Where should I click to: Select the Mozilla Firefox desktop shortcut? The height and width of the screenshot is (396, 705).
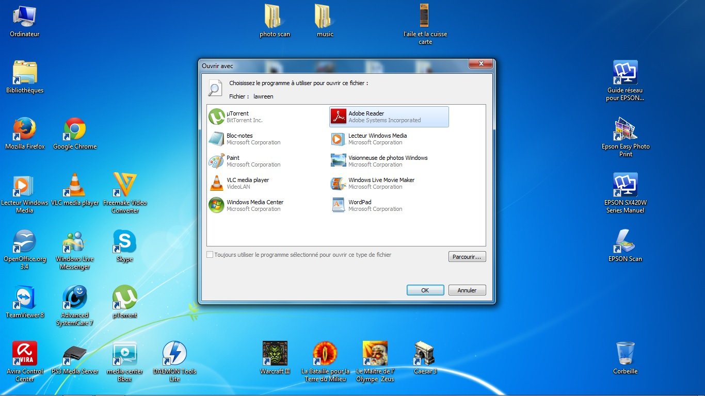coord(25,134)
